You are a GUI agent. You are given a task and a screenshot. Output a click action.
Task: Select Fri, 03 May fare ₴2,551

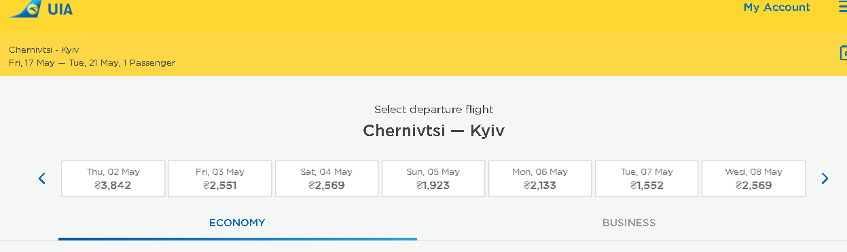coord(220,179)
